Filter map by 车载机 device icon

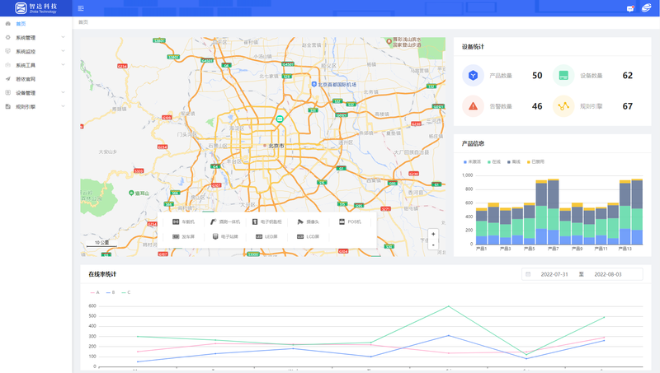tap(176, 221)
